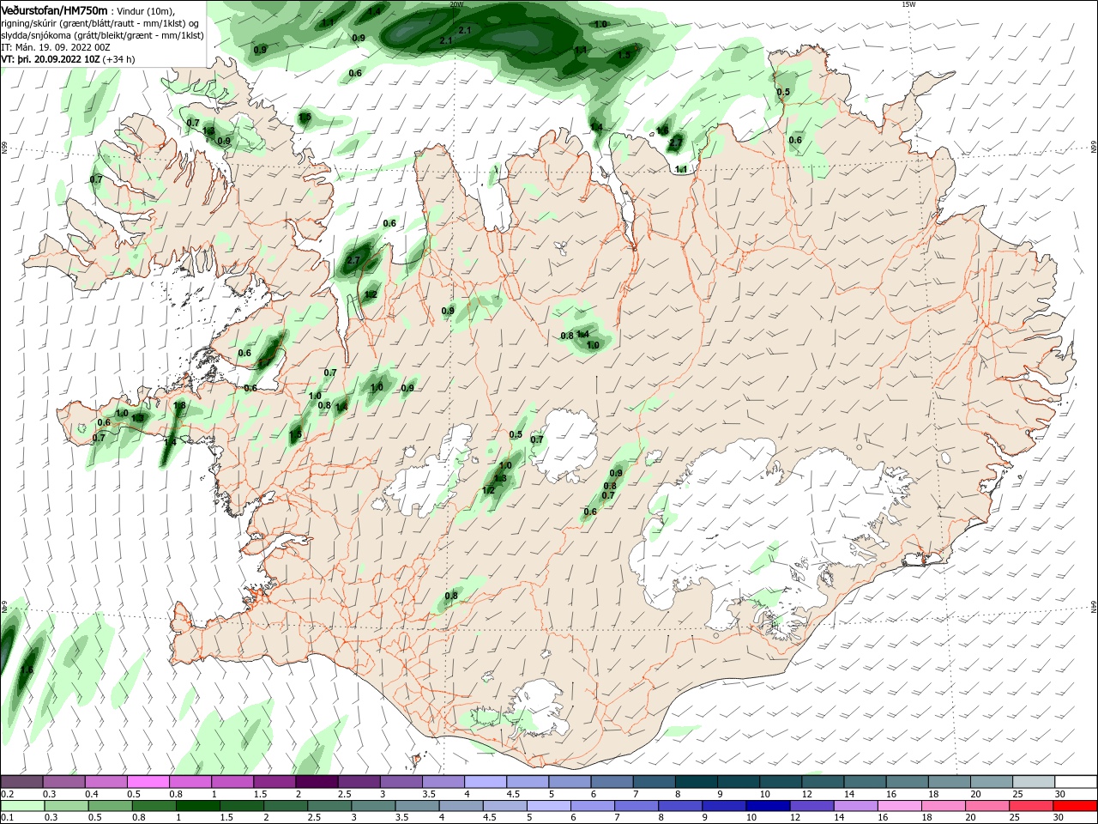Choose the darkest green 1 rain legend swatch

pos(197,806)
